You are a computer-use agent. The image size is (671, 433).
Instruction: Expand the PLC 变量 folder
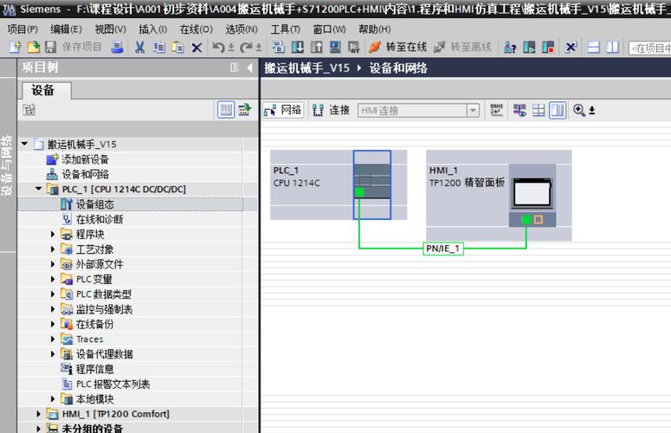coord(53,280)
